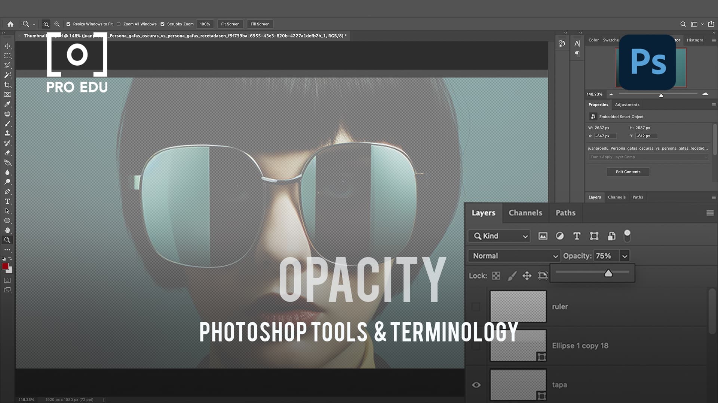Click the Fit Screen button
Viewport: 718px width, 403px height.
coord(230,24)
